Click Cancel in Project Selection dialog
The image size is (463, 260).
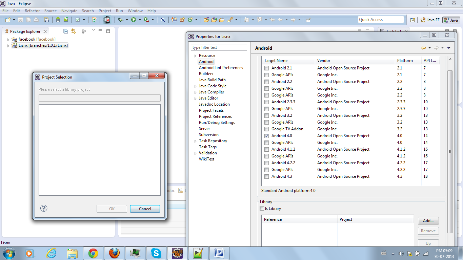coord(145,209)
